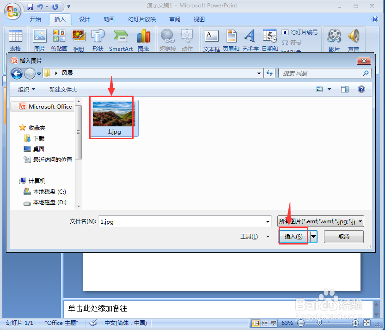Open 页眉和页脚 header and footer
The height and width of the screenshot is (330, 385).
231,40
